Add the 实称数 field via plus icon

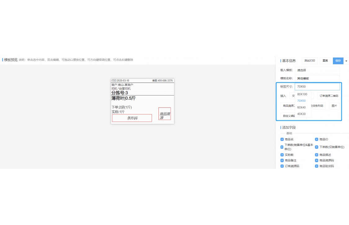tap(282, 155)
